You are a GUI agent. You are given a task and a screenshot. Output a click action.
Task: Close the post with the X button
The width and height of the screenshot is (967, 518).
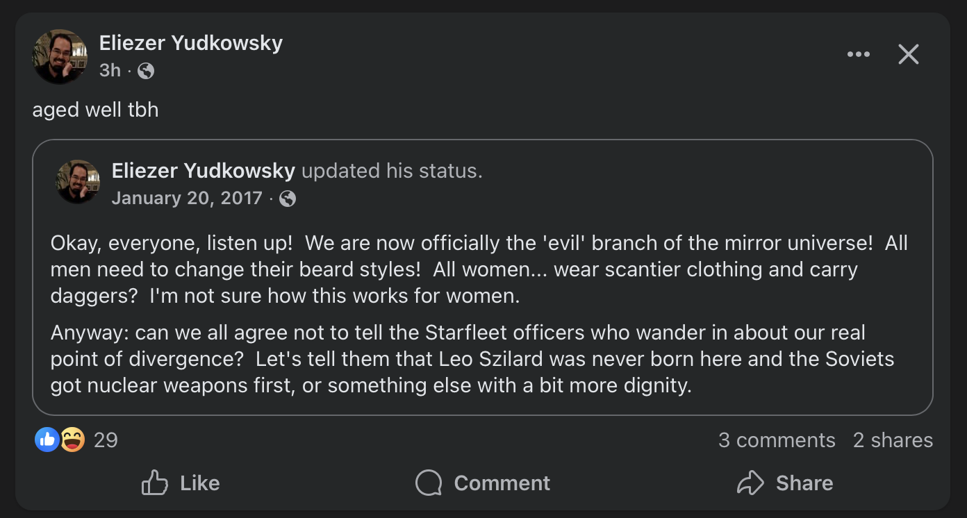click(908, 55)
